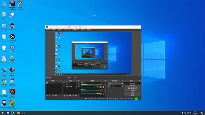Screen dimensions: 205x115
Task: Mute the 桌面音频 channel speaker
Action: (100, 94)
